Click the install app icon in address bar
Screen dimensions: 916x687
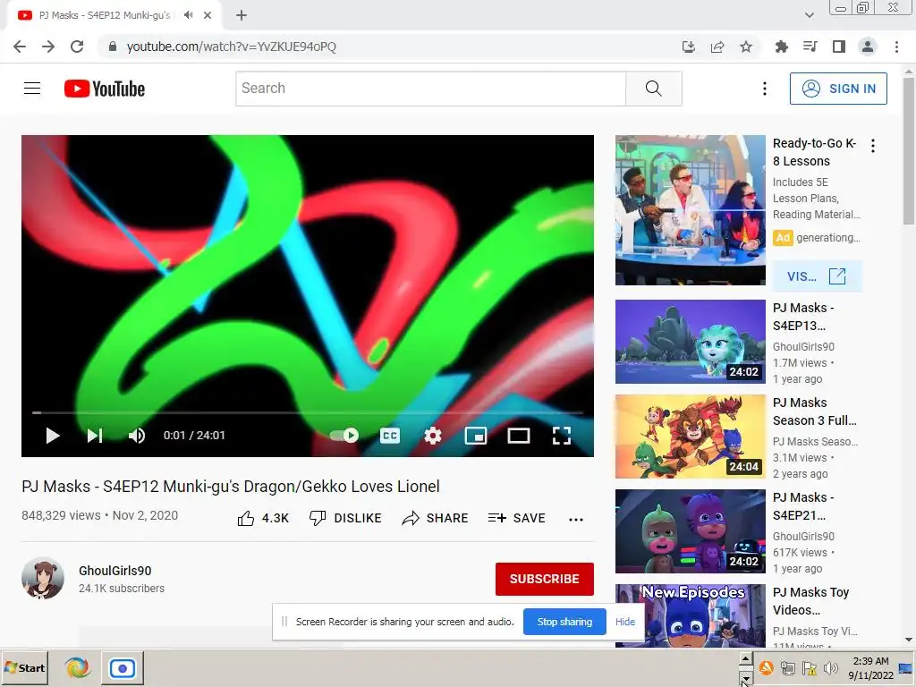click(689, 47)
